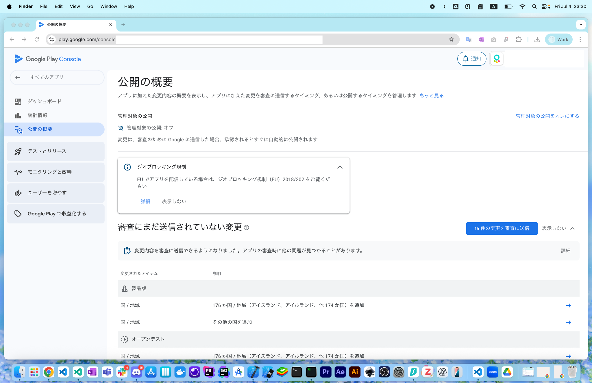This screenshot has height=383, width=592.
Task: Open the もっと見る link
Action: (x=431, y=96)
